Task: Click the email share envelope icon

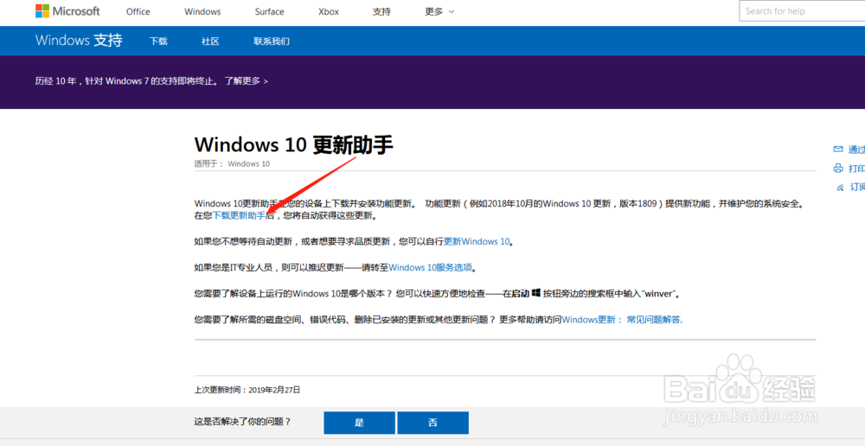Action: point(838,150)
